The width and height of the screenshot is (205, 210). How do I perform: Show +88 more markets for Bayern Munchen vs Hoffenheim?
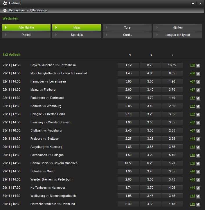tap(192, 65)
